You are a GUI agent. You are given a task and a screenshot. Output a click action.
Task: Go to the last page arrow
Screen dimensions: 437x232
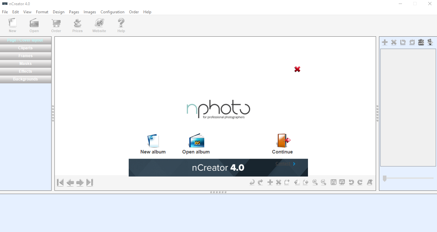[x=90, y=182]
